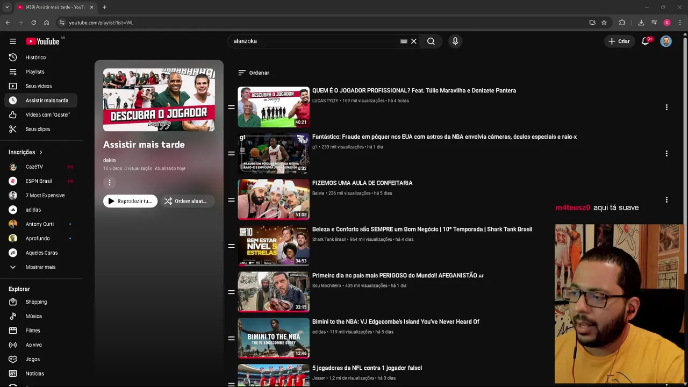Open the notifications bell
Viewport: 688px width, 387px height.
pos(646,41)
